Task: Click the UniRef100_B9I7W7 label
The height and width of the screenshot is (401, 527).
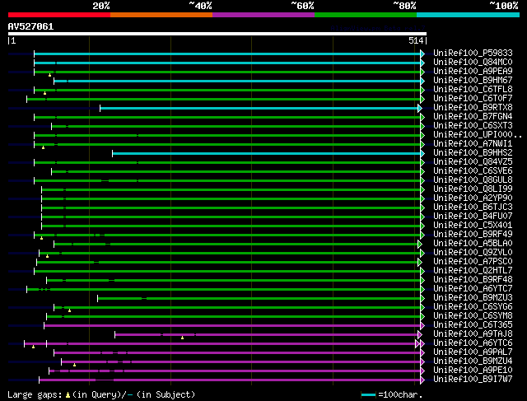Action: point(473,380)
